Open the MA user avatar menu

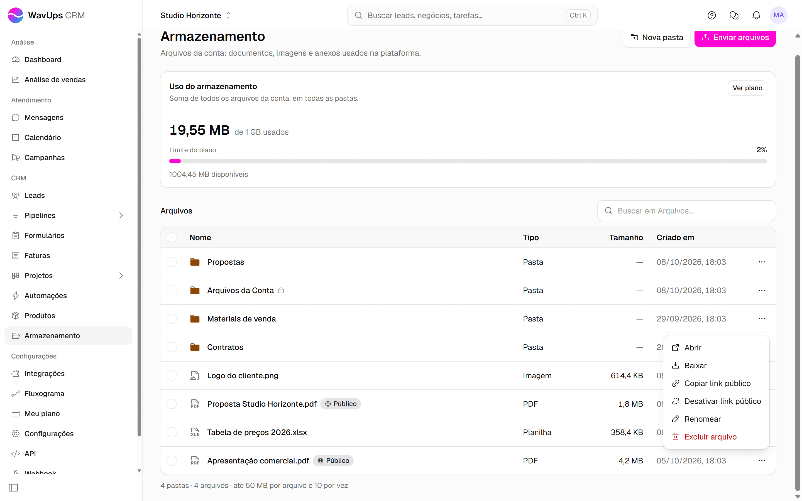(x=778, y=15)
